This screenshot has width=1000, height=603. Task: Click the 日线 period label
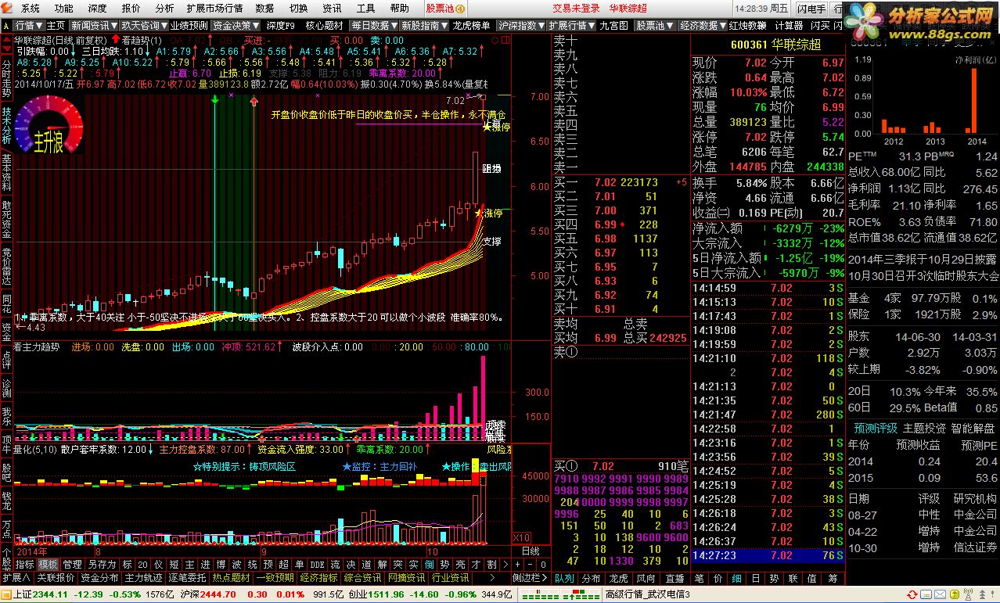point(531,551)
